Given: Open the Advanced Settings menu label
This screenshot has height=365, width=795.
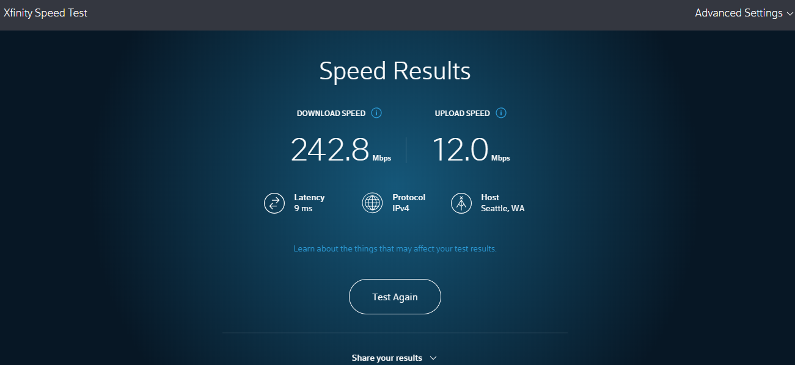Looking at the screenshot, I should [739, 13].
